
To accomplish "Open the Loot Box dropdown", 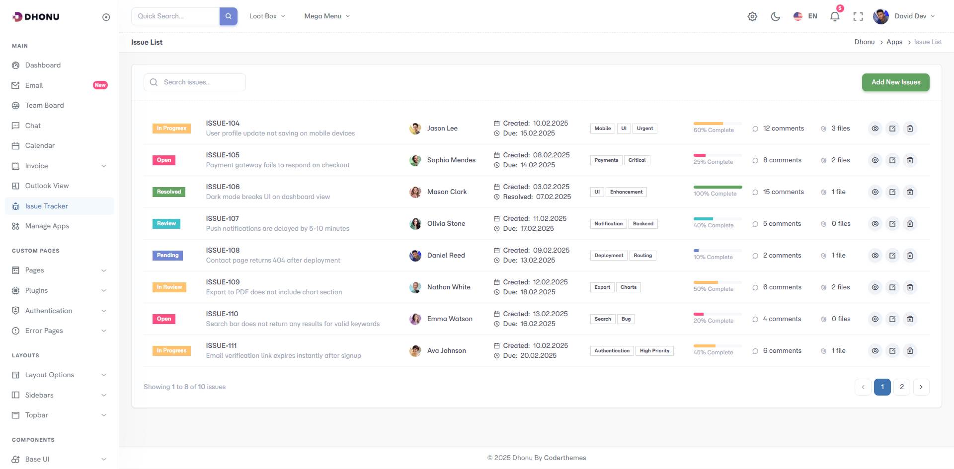I will pyautogui.click(x=267, y=16).
